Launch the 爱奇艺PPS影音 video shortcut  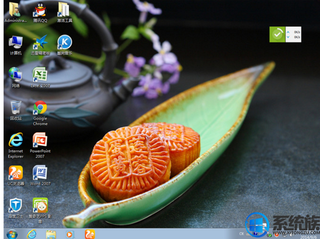pyautogui.click(x=40, y=210)
